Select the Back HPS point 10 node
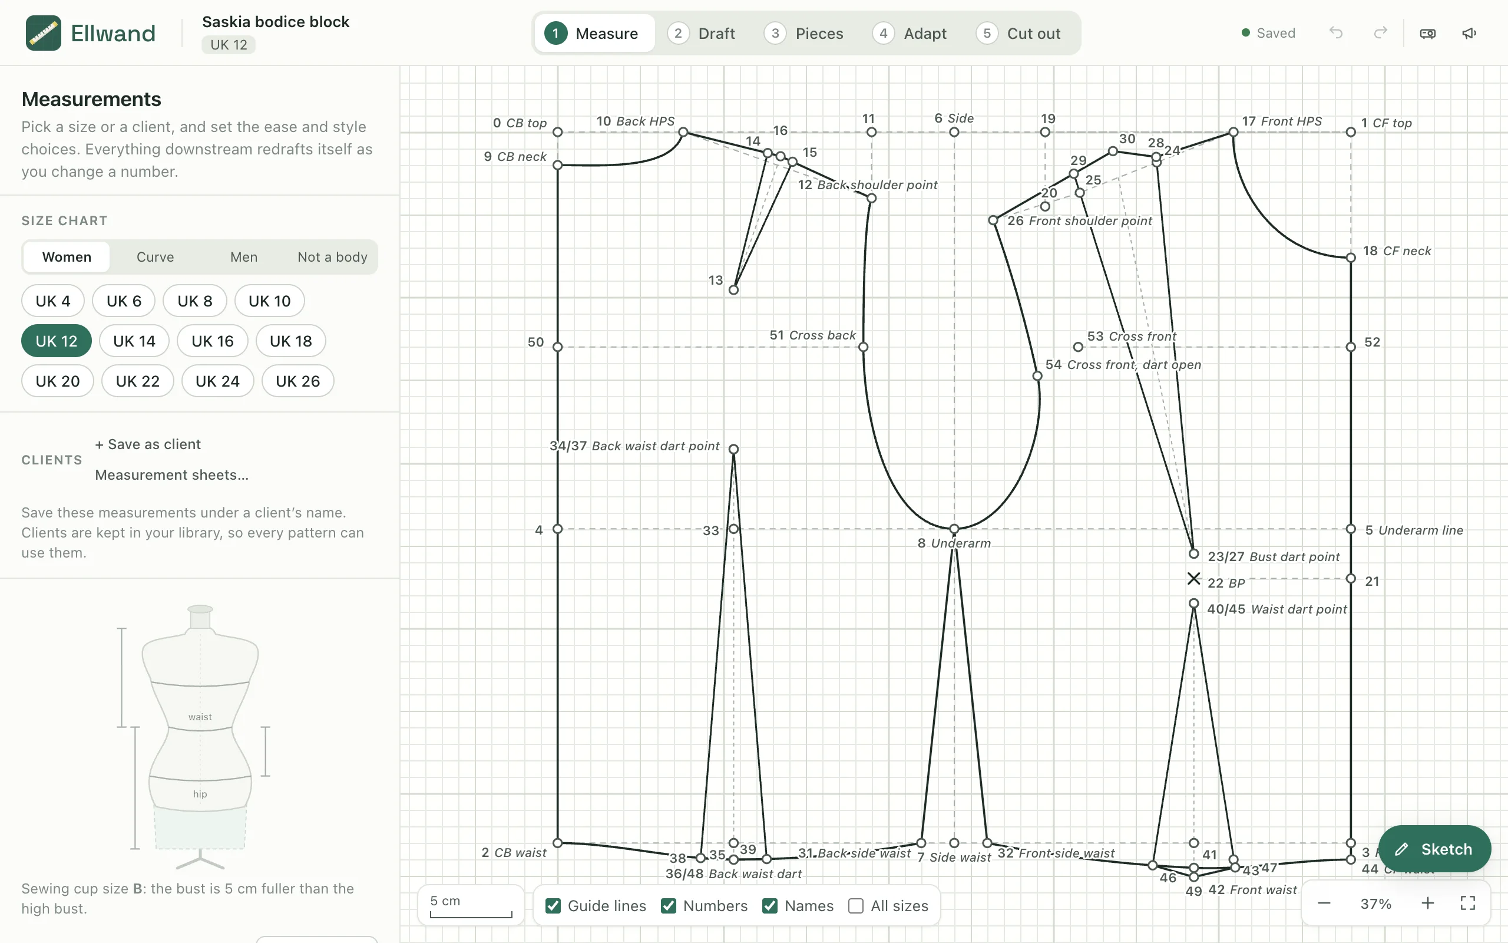This screenshot has height=943, width=1508. pos(683,132)
